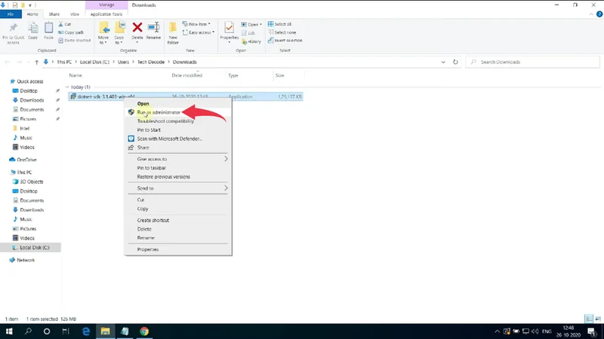
Task: Click the Up arrow navigation button
Action: click(37, 62)
